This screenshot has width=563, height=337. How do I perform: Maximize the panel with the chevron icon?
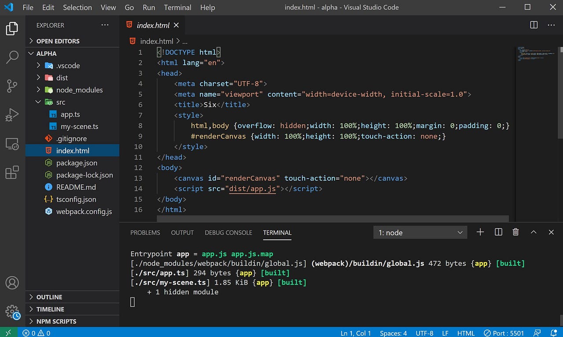(534, 232)
